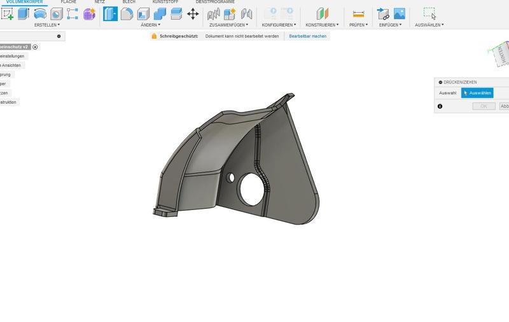Click the first Konfigurieren icon
The width and height of the screenshot is (509, 322).
point(270,13)
